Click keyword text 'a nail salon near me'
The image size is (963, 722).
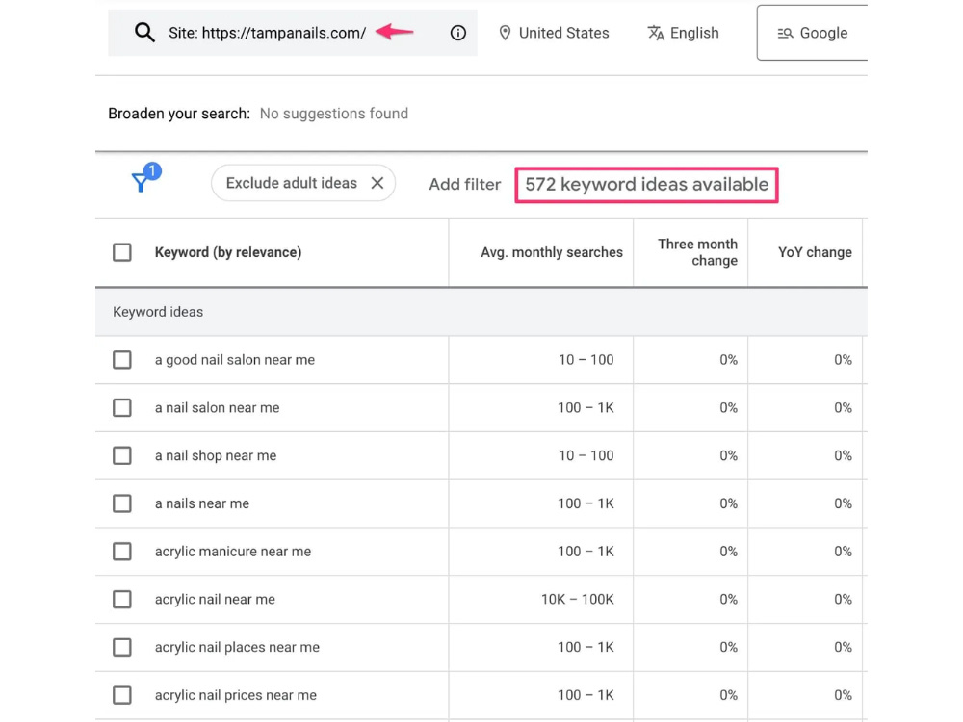pyautogui.click(x=217, y=407)
